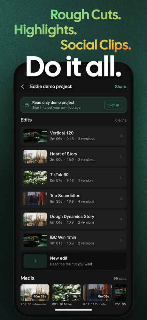The width and height of the screenshot is (147, 320).
Task: Open the TikTok 60 chevron
Action: (121, 178)
